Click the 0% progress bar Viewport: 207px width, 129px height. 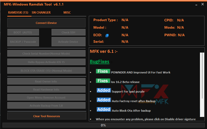pyautogui.click(x=104, y=125)
